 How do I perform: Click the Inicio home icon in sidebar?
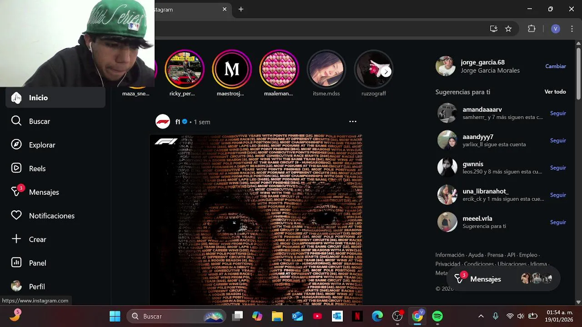16,98
